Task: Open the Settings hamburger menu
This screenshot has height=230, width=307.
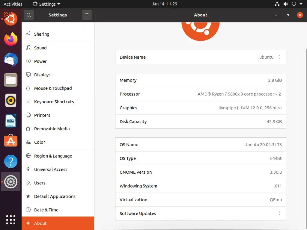Action: click(x=87, y=15)
